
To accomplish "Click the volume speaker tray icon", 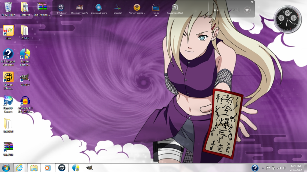I will coord(284,168).
